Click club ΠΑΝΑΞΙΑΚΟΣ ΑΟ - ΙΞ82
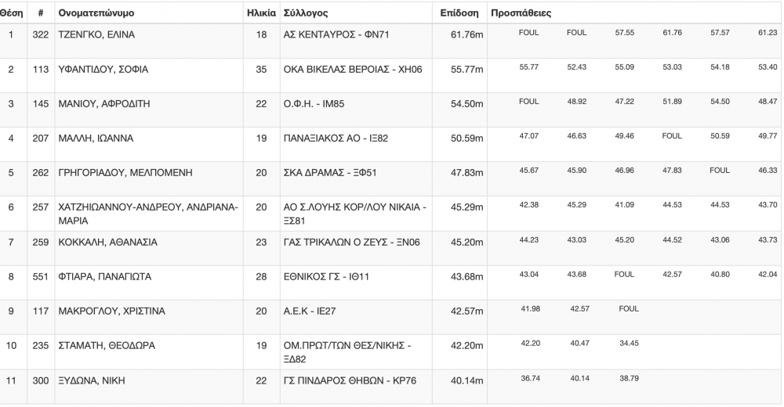This screenshot has height=407, width=784. coord(336,139)
